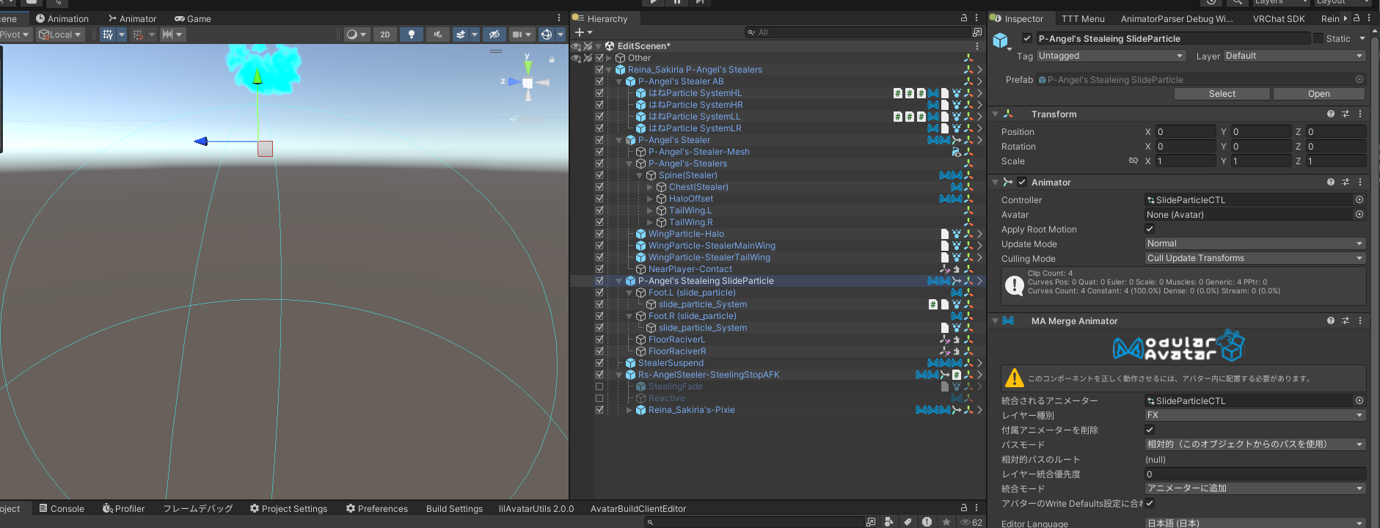Toggle scene audio mute icon

click(437, 34)
